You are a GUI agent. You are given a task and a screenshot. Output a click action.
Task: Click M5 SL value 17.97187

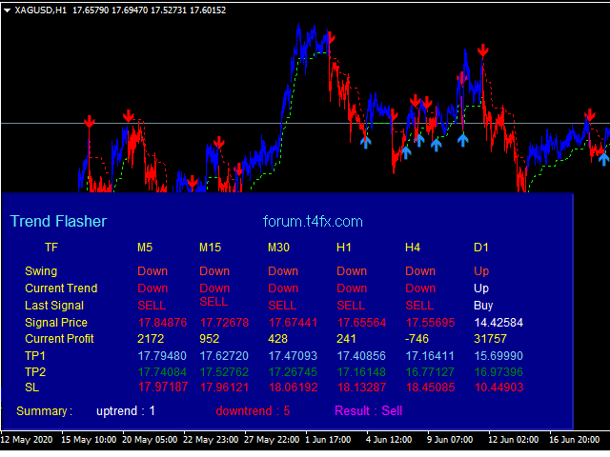tap(163, 387)
